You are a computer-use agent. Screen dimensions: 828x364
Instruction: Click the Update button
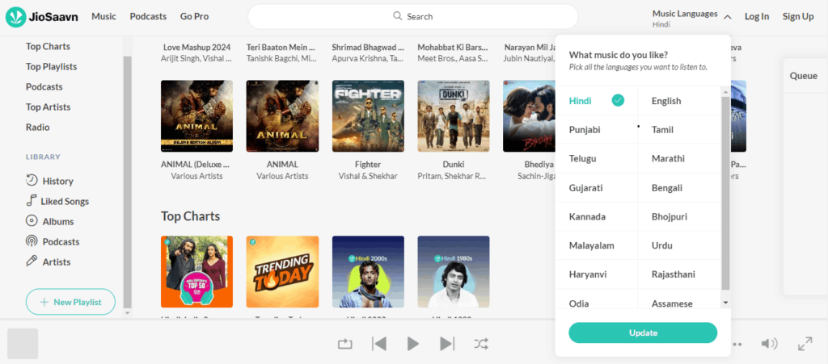click(x=643, y=333)
